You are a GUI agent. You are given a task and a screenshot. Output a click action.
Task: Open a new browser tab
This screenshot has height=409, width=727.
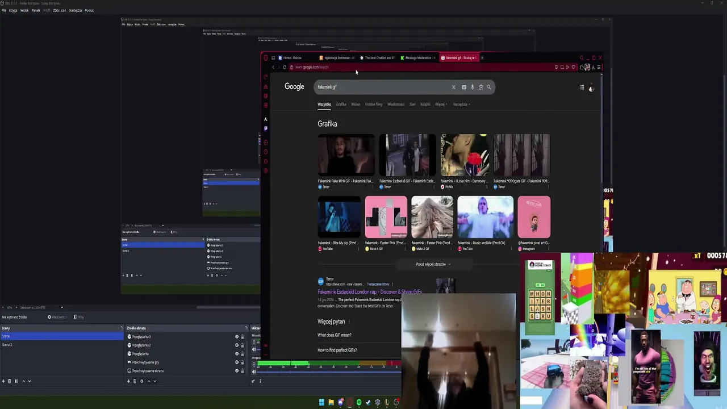482,57
